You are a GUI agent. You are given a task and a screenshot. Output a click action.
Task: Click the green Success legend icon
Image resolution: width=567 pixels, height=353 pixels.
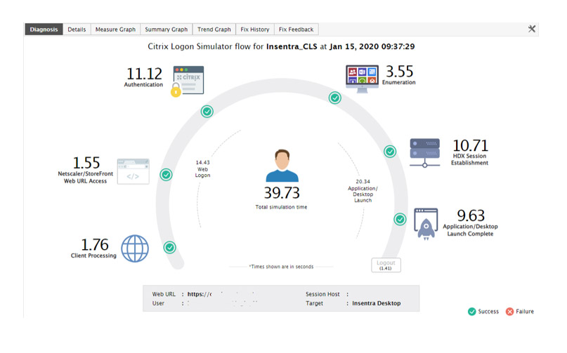pos(472,312)
